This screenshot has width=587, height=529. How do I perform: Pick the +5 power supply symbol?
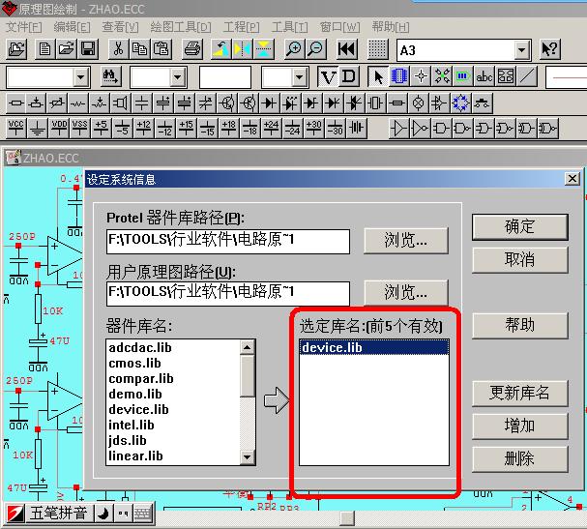101,127
